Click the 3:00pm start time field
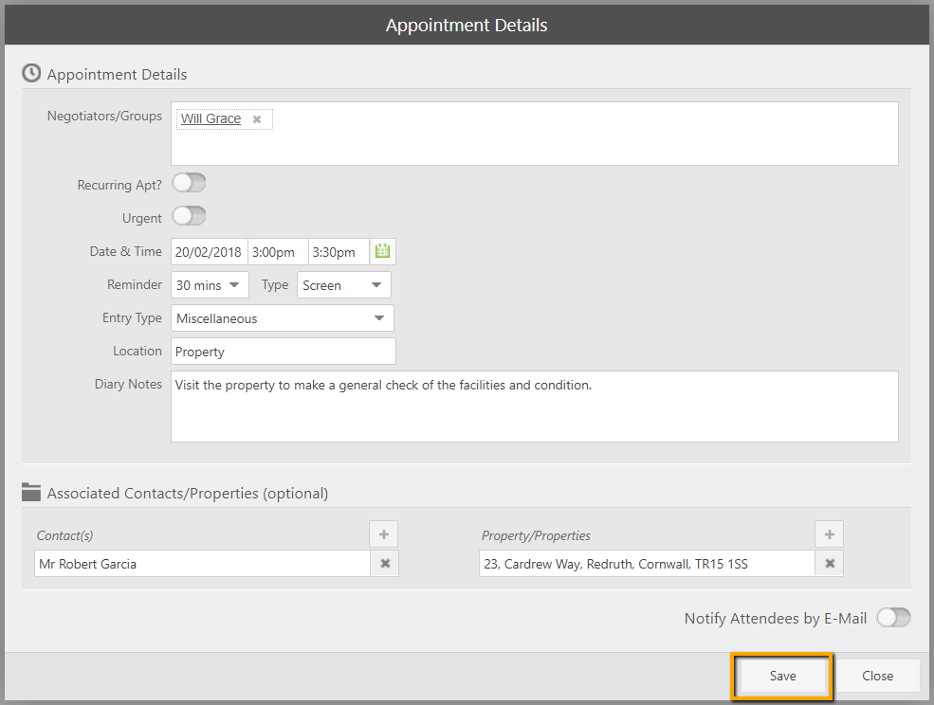934x705 pixels. (x=277, y=252)
